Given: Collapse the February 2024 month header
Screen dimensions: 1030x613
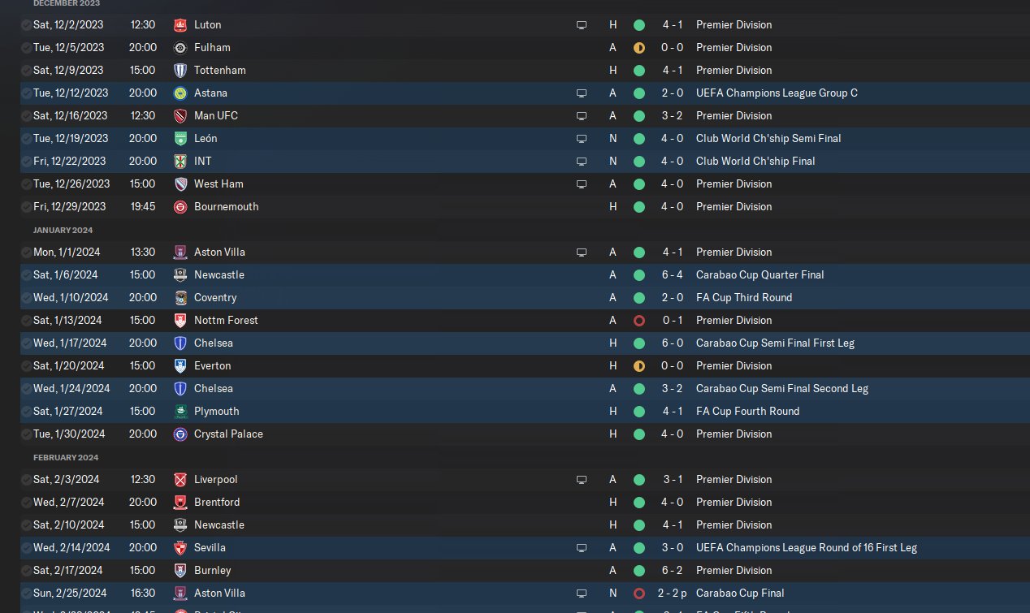Looking at the screenshot, I should pos(65,458).
